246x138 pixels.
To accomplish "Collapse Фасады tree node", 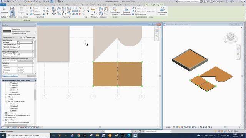I will click(x=6, y=102).
